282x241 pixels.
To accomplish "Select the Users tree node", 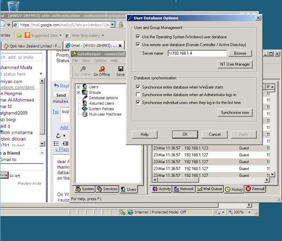I will pyautogui.click(x=94, y=87).
